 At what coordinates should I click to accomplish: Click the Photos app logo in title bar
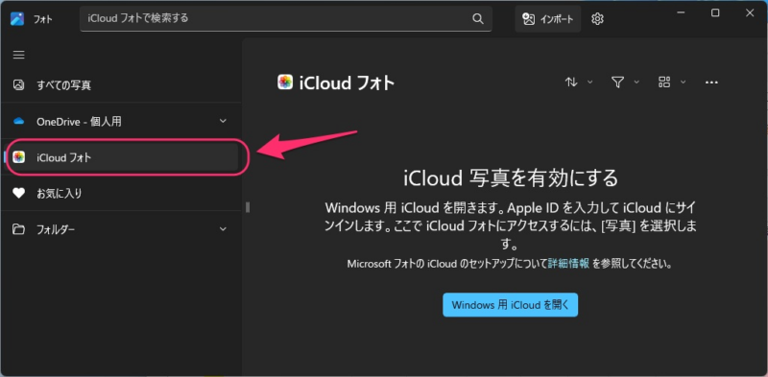[17, 19]
